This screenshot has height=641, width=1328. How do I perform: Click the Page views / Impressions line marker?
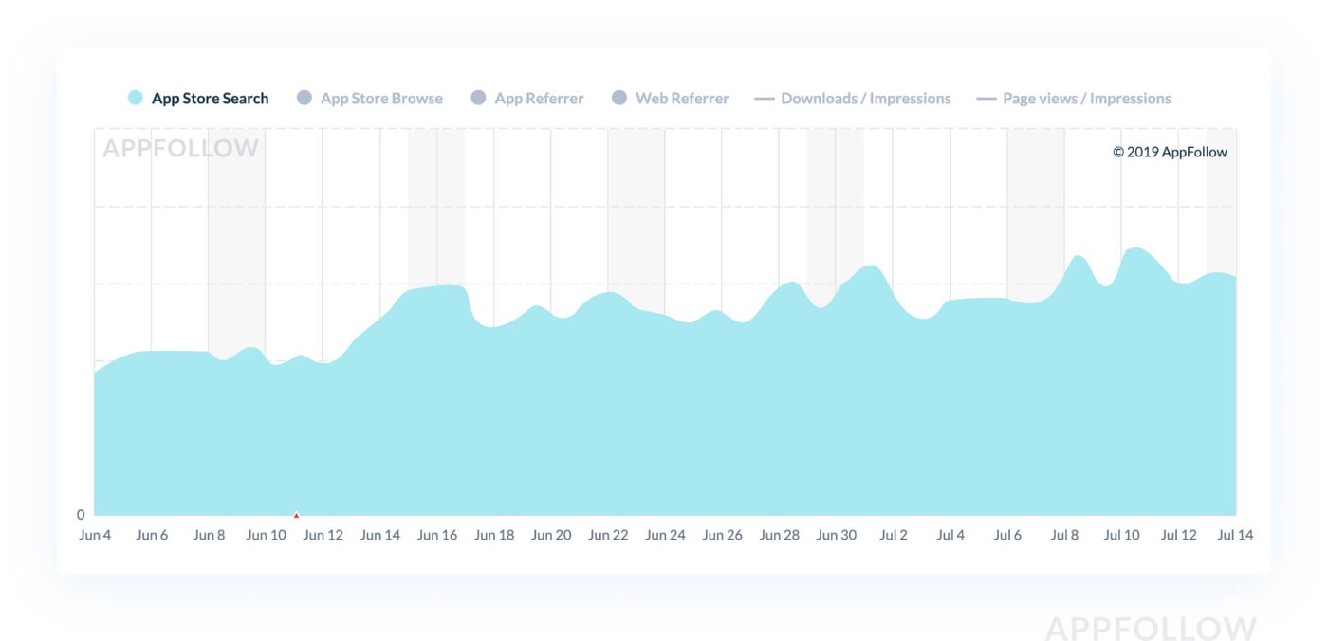point(987,99)
